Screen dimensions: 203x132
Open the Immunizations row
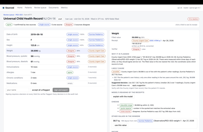55,67
